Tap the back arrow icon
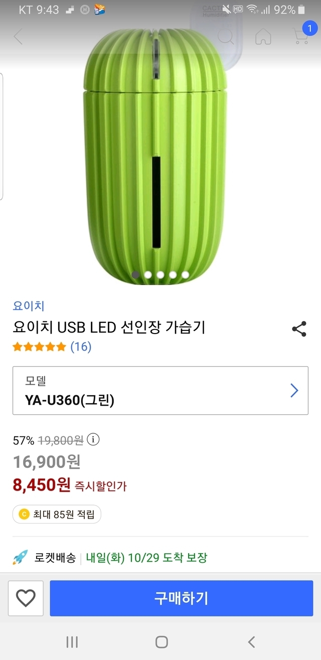The image size is (321, 660). point(19,37)
